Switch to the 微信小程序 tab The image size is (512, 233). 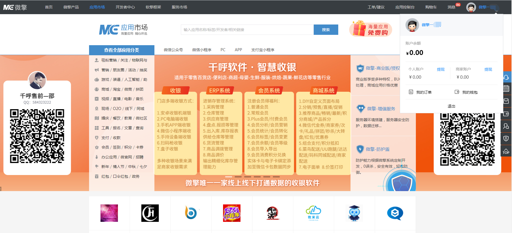click(202, 50)
